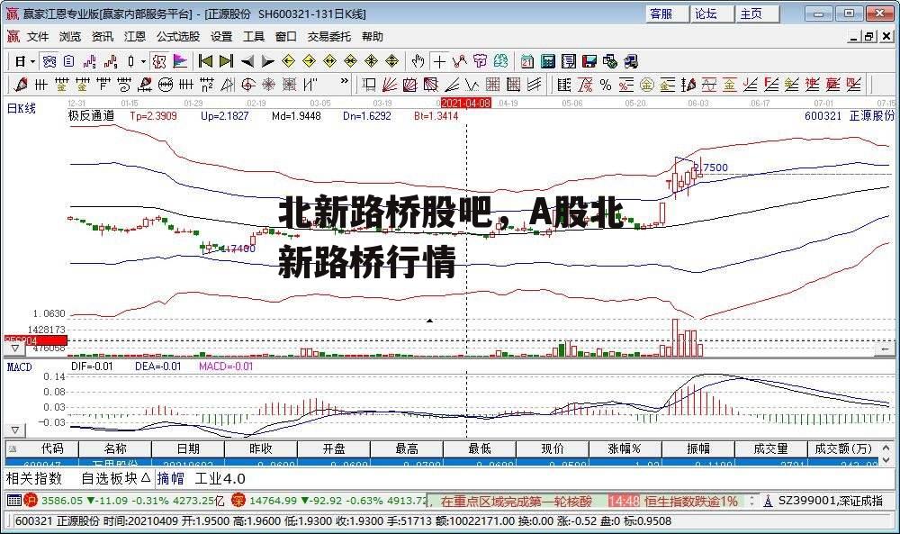
Task: Switch to the 工业4.0 tab
Action: point(220,478)
